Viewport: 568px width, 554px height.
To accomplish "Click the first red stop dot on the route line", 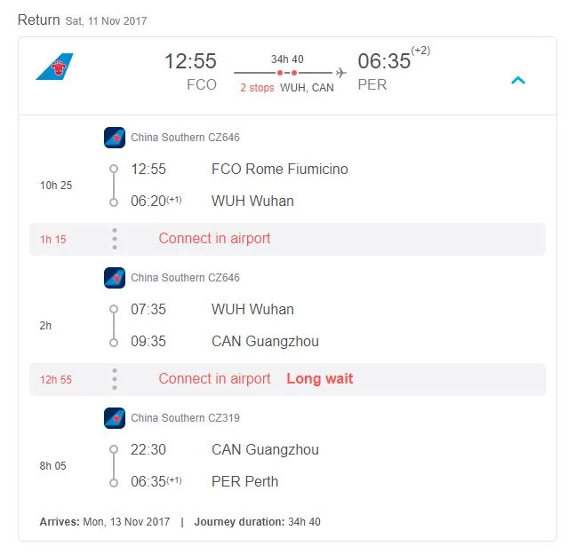I will point(280,73).
